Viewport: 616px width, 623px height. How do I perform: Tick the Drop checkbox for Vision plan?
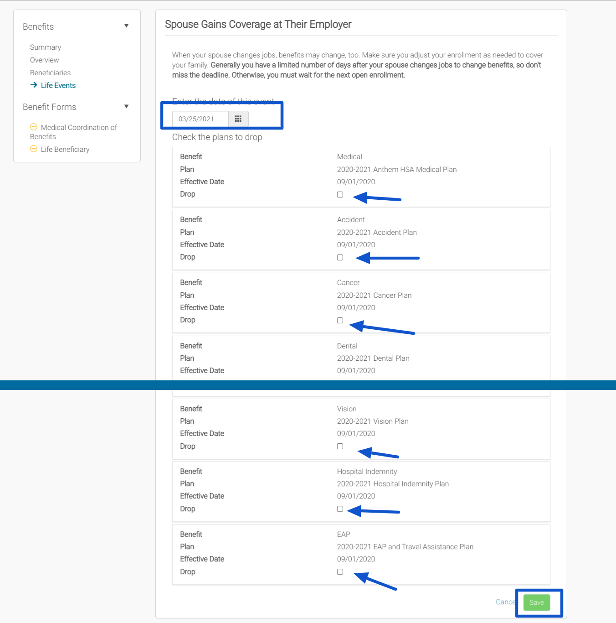pos(340,446)
